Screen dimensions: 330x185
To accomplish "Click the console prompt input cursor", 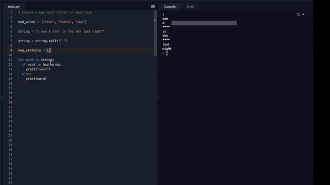I will click(x=167, y=53).
